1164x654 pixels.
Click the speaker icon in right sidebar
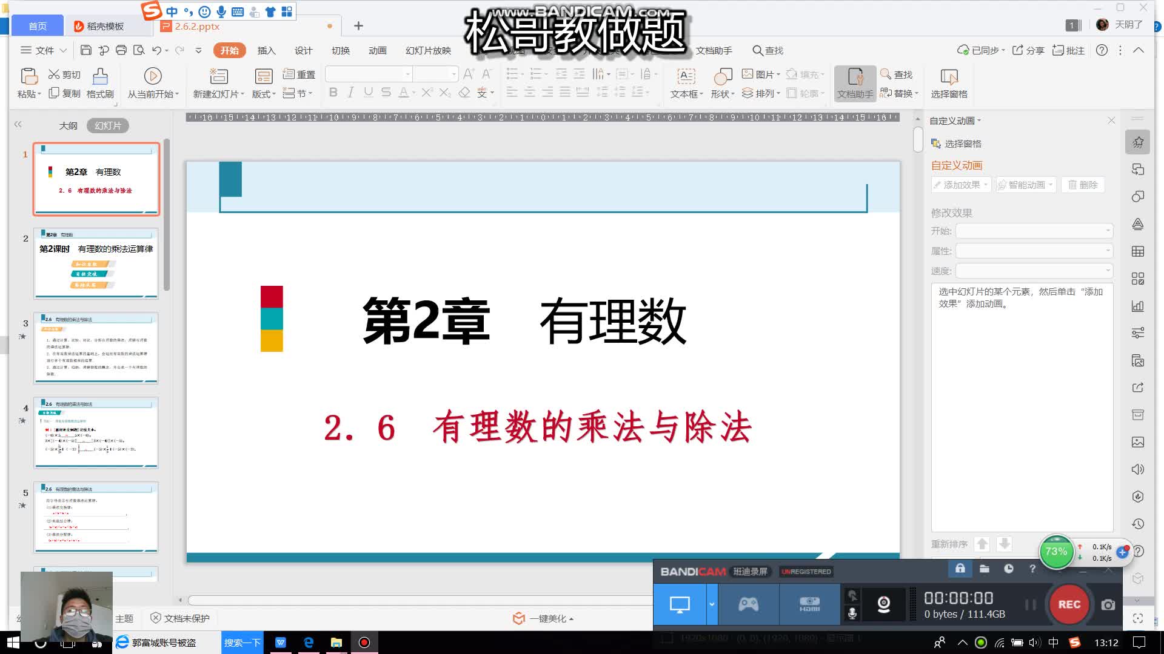point(1138,469)
